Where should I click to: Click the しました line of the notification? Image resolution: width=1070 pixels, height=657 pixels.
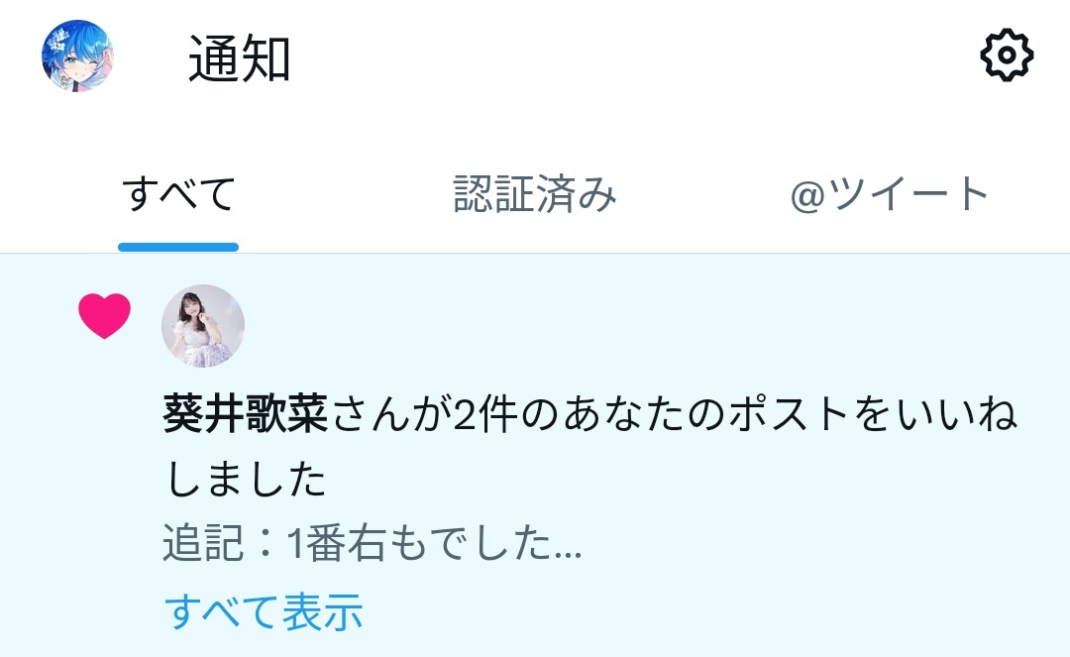(246, 479)
